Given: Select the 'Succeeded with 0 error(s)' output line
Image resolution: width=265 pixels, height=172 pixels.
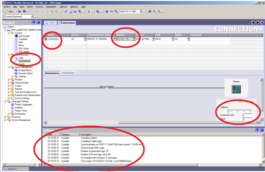Looking at the screenshot, I should click(x=99, y=158).
